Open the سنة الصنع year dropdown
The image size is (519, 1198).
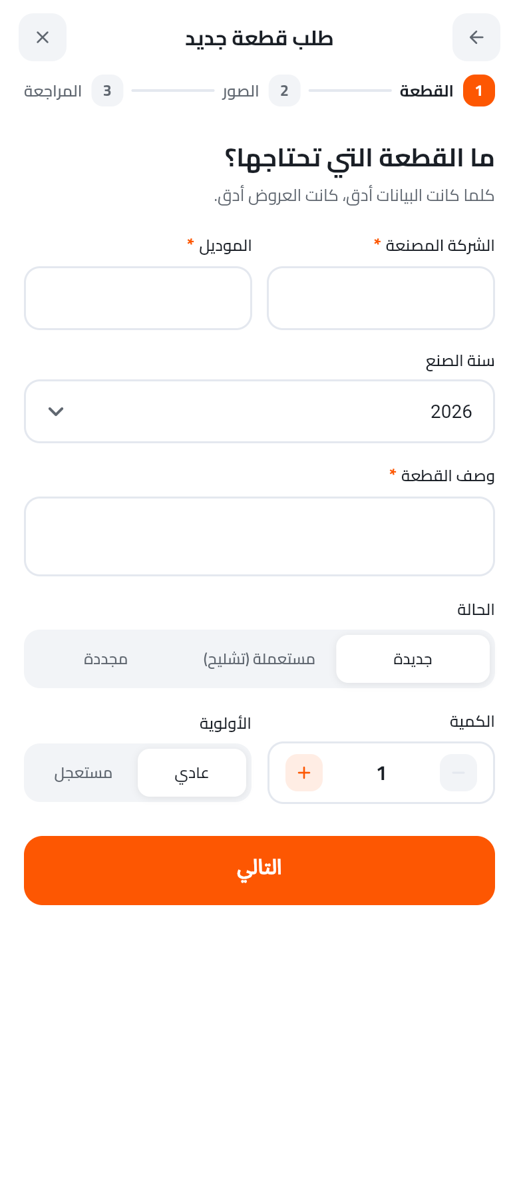259,411
